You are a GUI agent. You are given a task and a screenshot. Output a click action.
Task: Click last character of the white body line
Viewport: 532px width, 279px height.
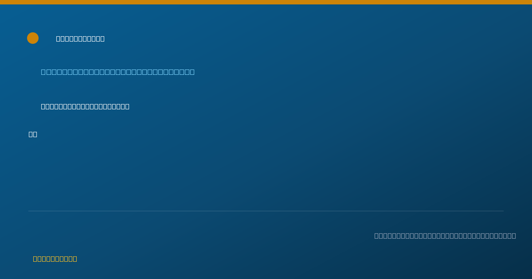point(127,106)
